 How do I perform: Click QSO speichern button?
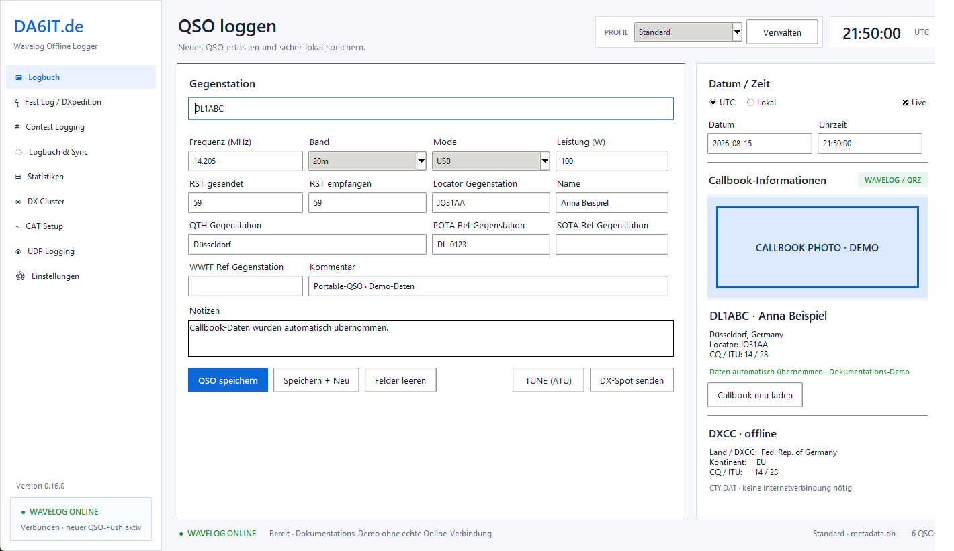coord(228,380)
